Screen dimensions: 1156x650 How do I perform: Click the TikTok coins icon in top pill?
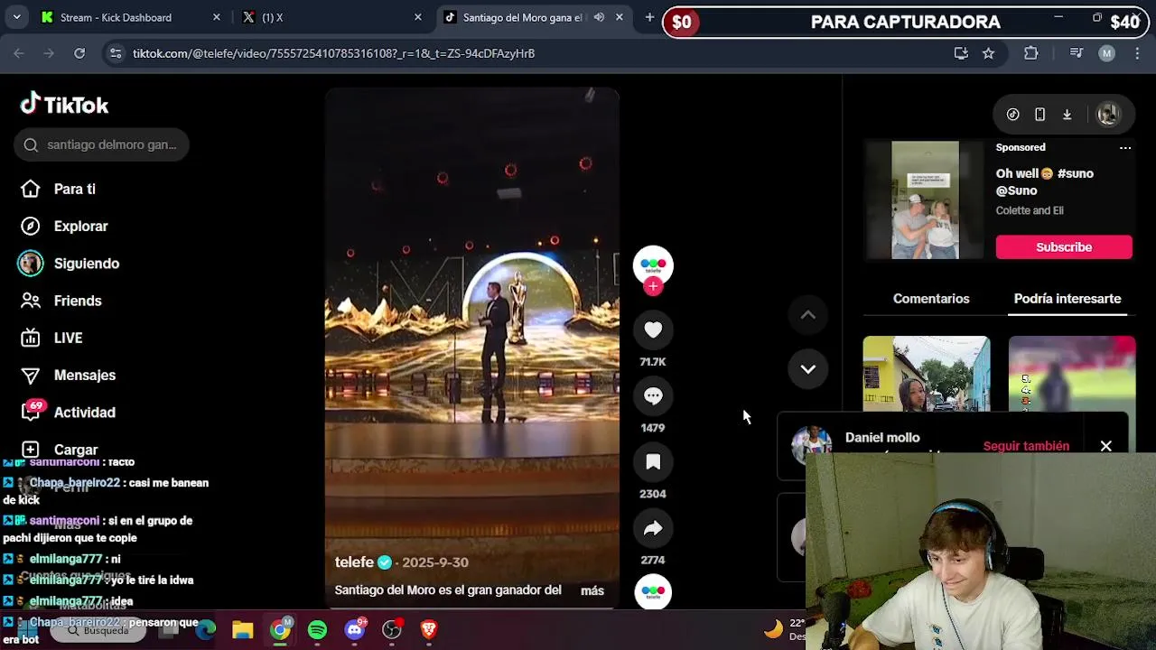[x=1012, y=115]
